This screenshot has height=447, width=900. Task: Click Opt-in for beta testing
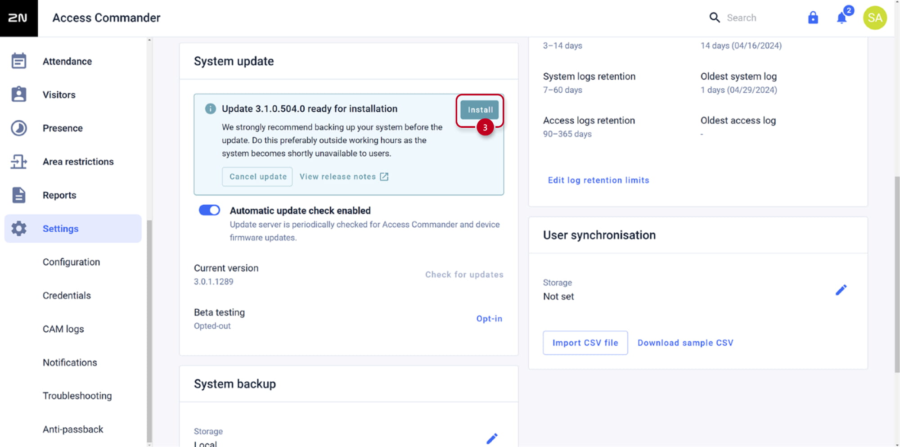489,319
